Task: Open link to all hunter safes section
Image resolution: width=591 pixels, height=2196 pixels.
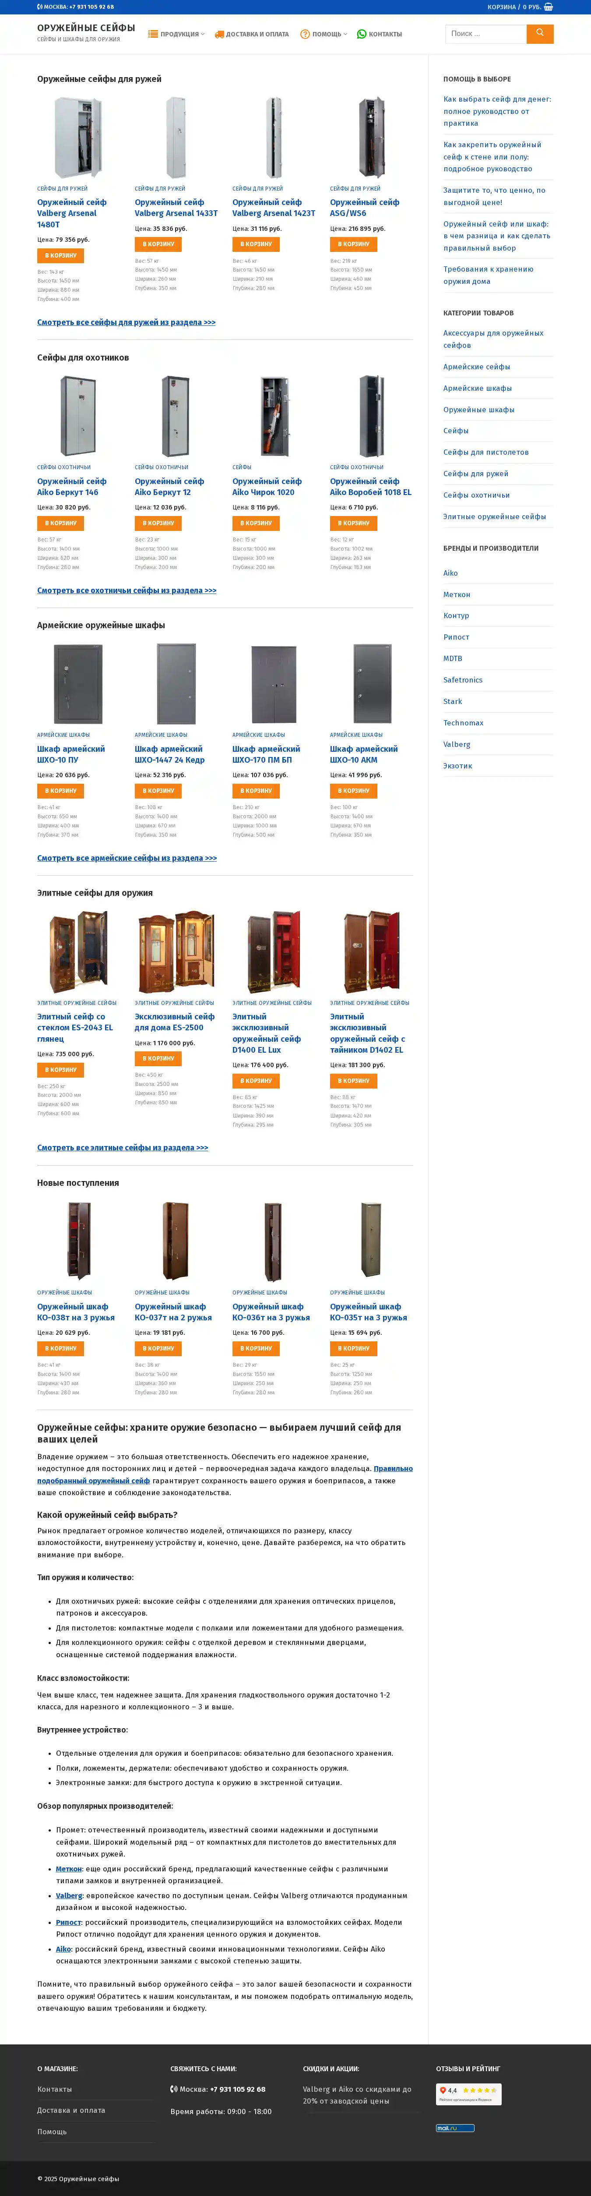Action: tap(127, 590)
